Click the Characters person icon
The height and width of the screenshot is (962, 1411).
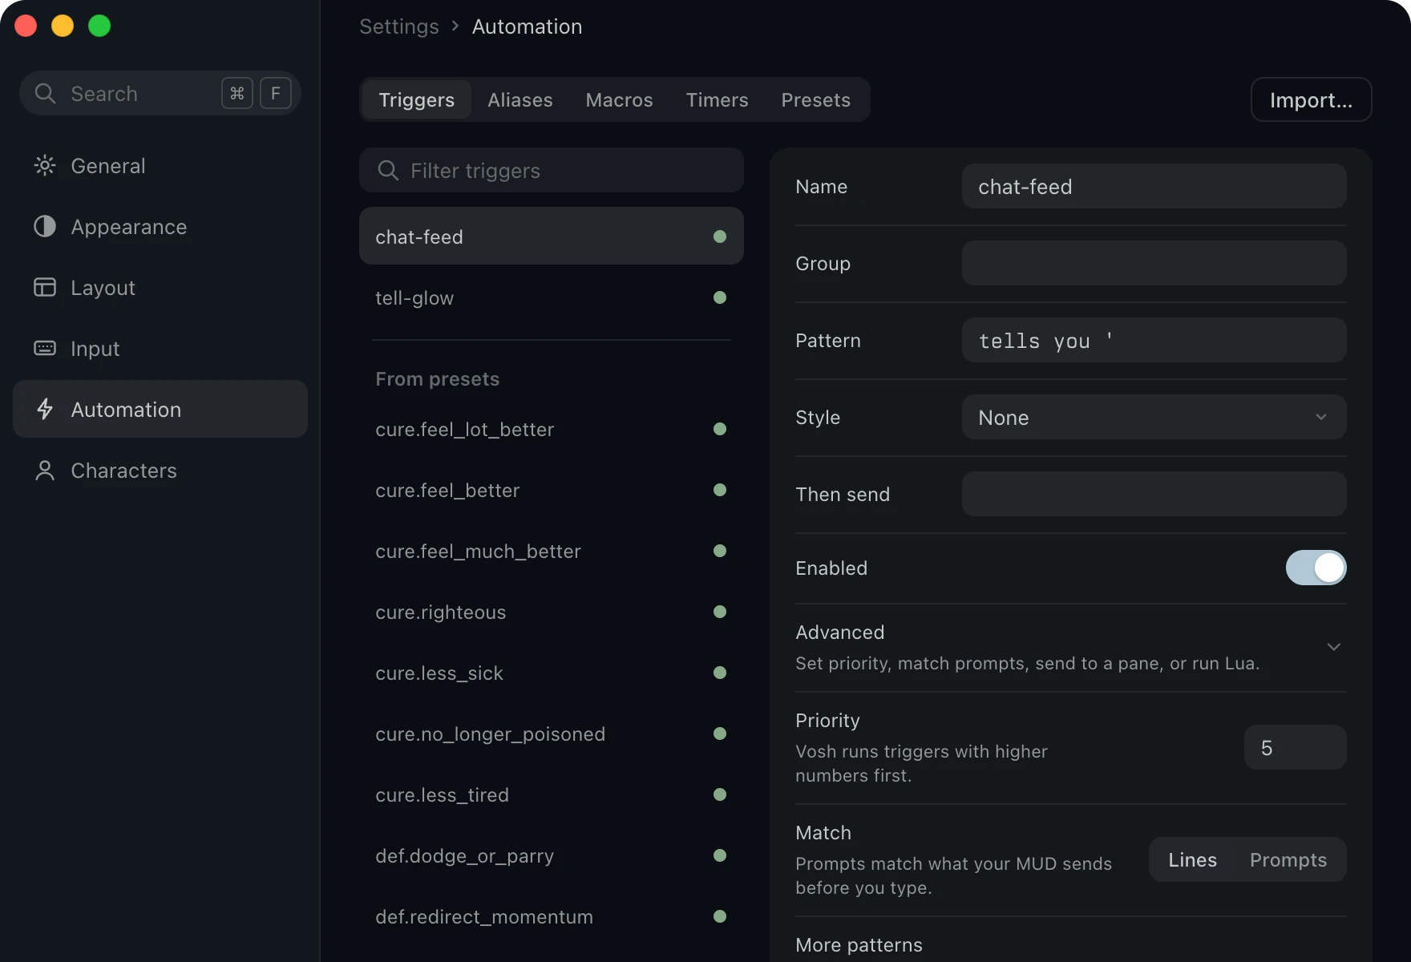pyautogui.click(x=45, y=471)
